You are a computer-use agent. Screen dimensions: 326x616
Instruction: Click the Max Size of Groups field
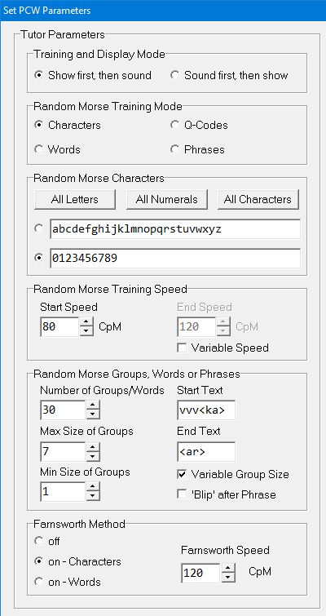63,451
